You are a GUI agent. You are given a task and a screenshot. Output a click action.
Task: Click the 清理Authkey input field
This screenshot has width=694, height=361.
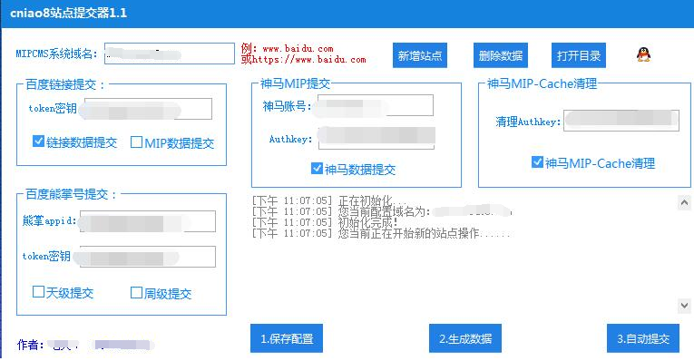pos(621,121)
